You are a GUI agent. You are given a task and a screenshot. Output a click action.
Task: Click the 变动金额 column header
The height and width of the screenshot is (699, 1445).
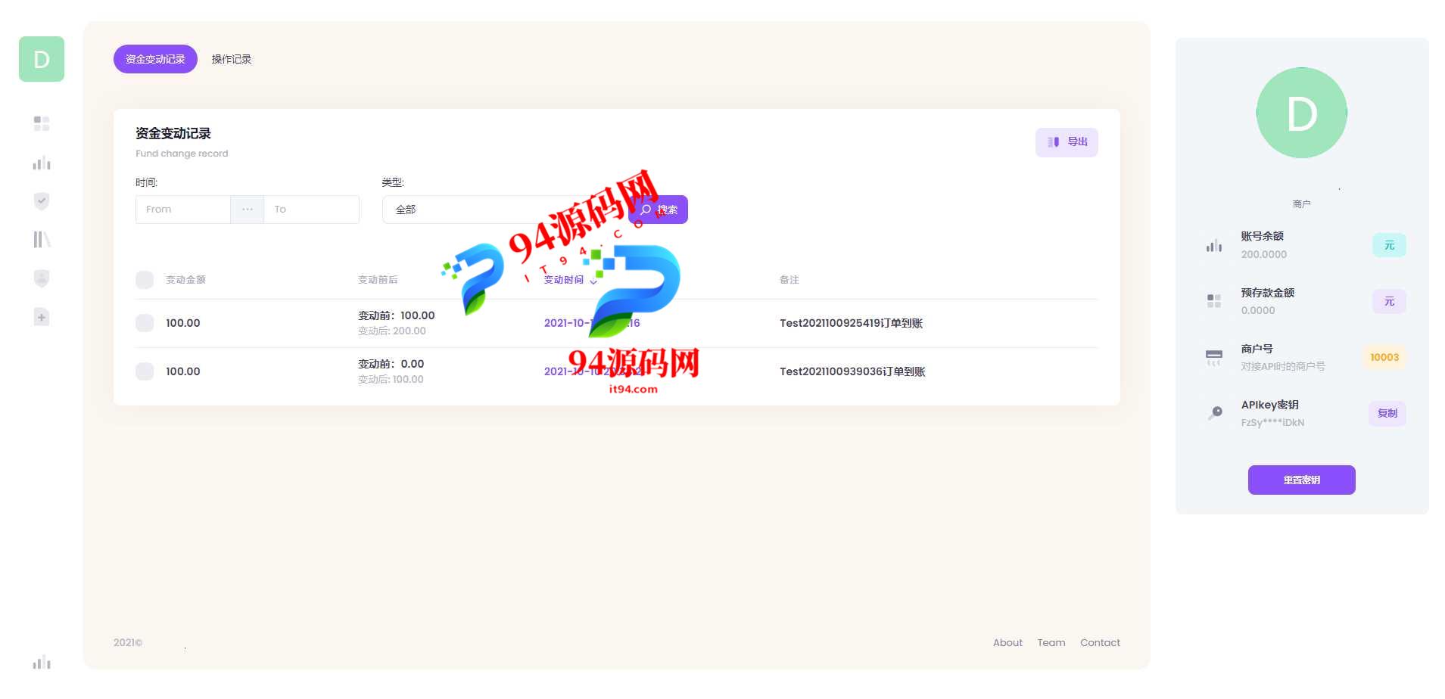(x=185, y=280)
